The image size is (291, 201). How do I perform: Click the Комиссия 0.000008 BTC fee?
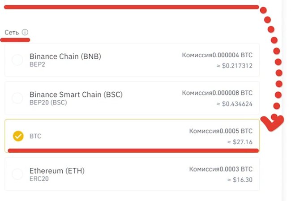click(x=217, y=93)
